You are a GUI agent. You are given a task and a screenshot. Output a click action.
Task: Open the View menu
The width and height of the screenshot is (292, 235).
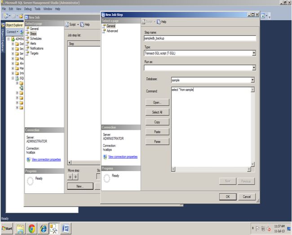(18, 9)
